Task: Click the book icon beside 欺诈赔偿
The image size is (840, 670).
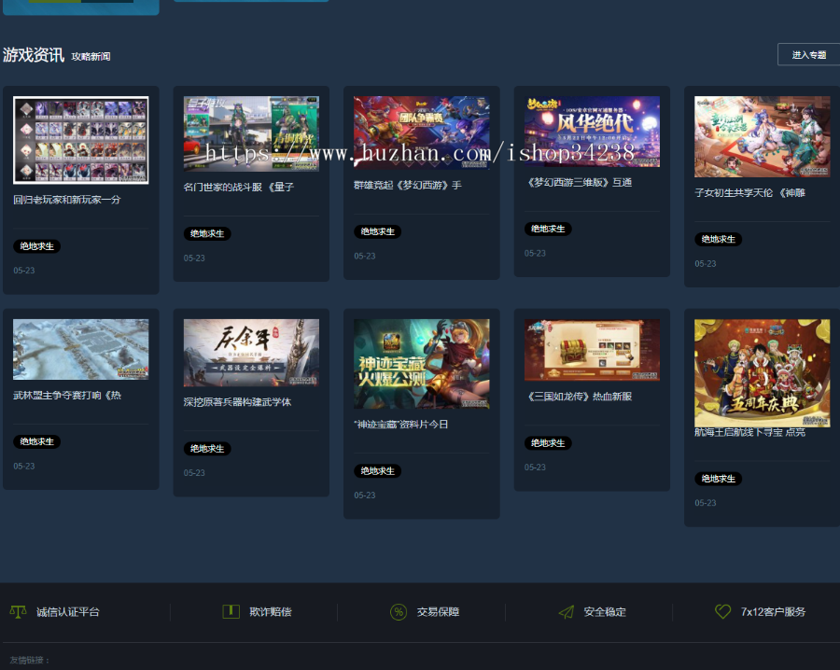Action: point(231,612)
